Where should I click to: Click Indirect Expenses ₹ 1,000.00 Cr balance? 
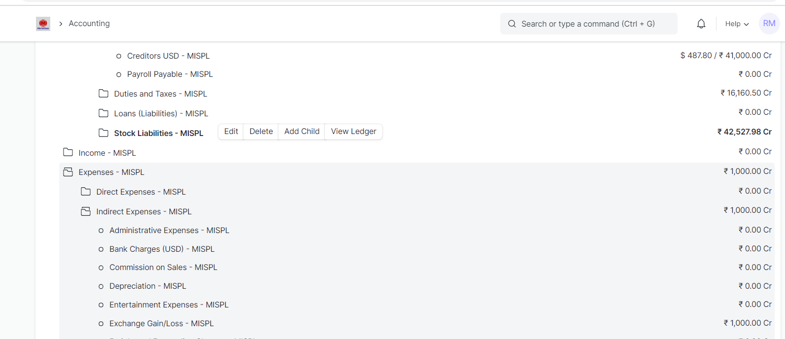pos(748,210)
